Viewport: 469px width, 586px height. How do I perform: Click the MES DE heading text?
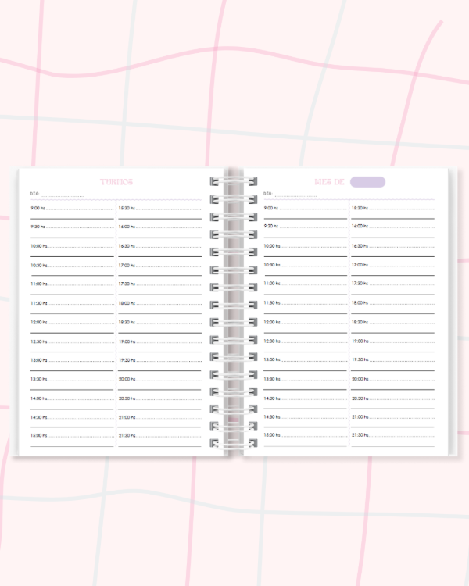point(329,182)
